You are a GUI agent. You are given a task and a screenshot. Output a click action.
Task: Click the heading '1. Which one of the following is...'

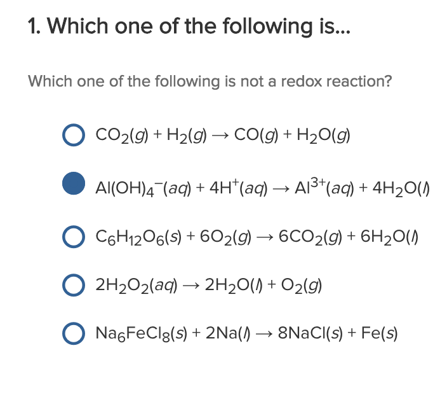click(188, 27)
